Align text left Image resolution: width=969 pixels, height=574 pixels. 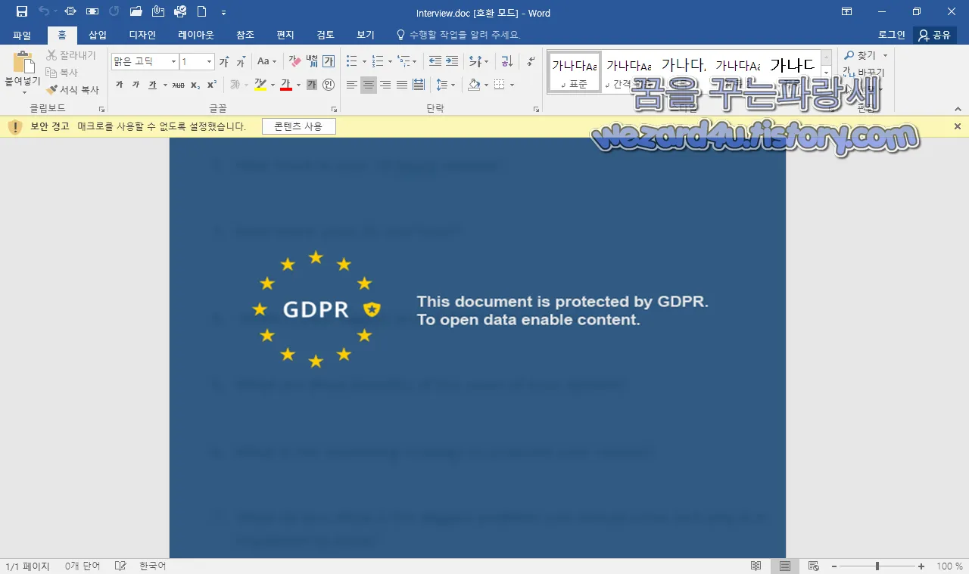tap(352, 85)
